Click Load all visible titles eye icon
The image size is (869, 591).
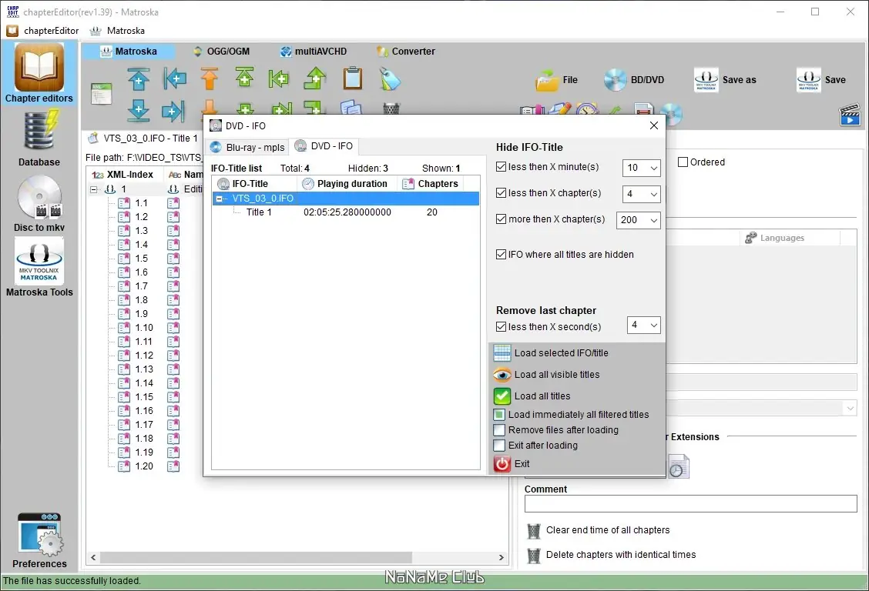(502, 375)
